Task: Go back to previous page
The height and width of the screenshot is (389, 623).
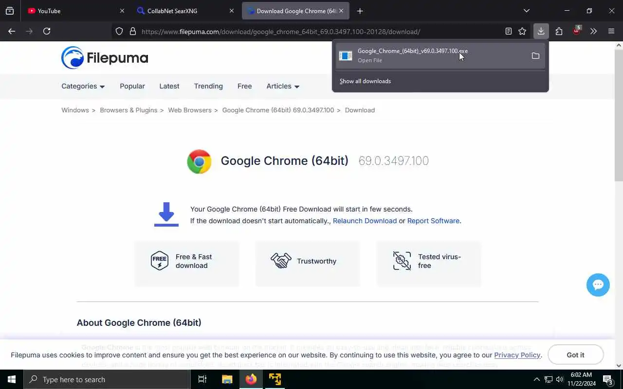Action: pos(12,31)
